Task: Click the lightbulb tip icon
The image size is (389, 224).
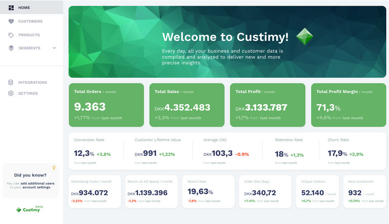Action: click(54, 168)
